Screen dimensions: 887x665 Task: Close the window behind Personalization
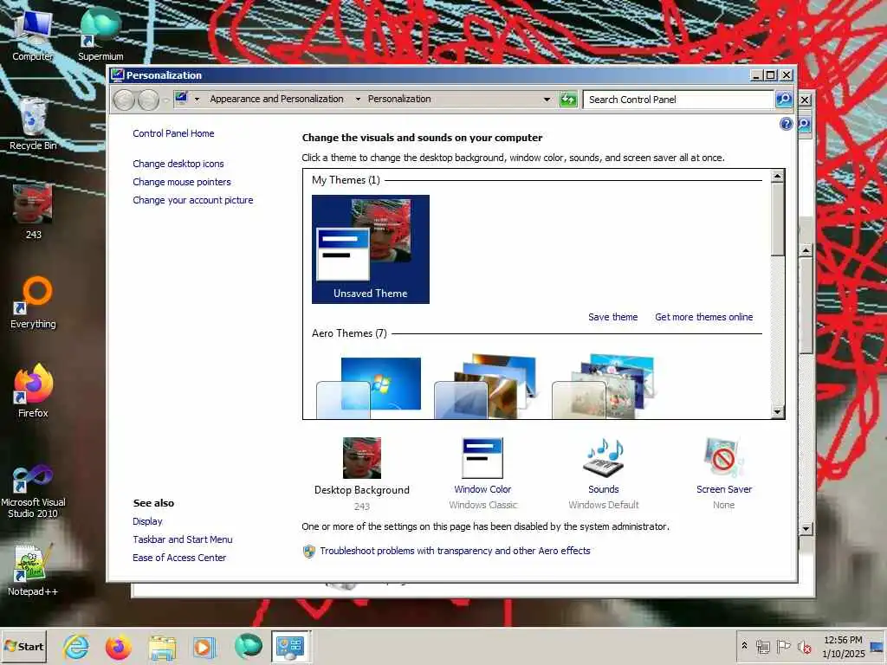[805, 100]
